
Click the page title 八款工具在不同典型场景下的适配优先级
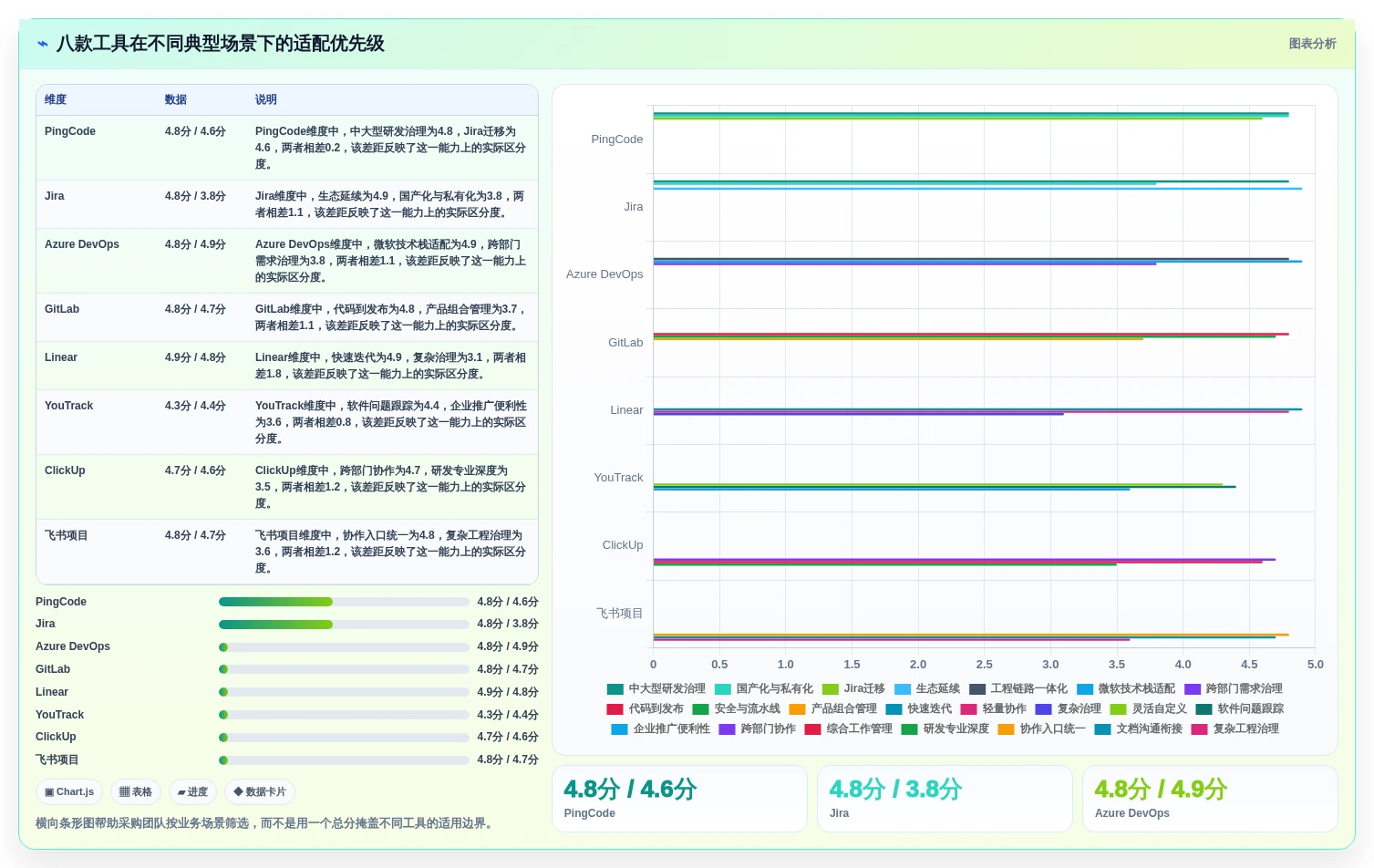(221, 44)
